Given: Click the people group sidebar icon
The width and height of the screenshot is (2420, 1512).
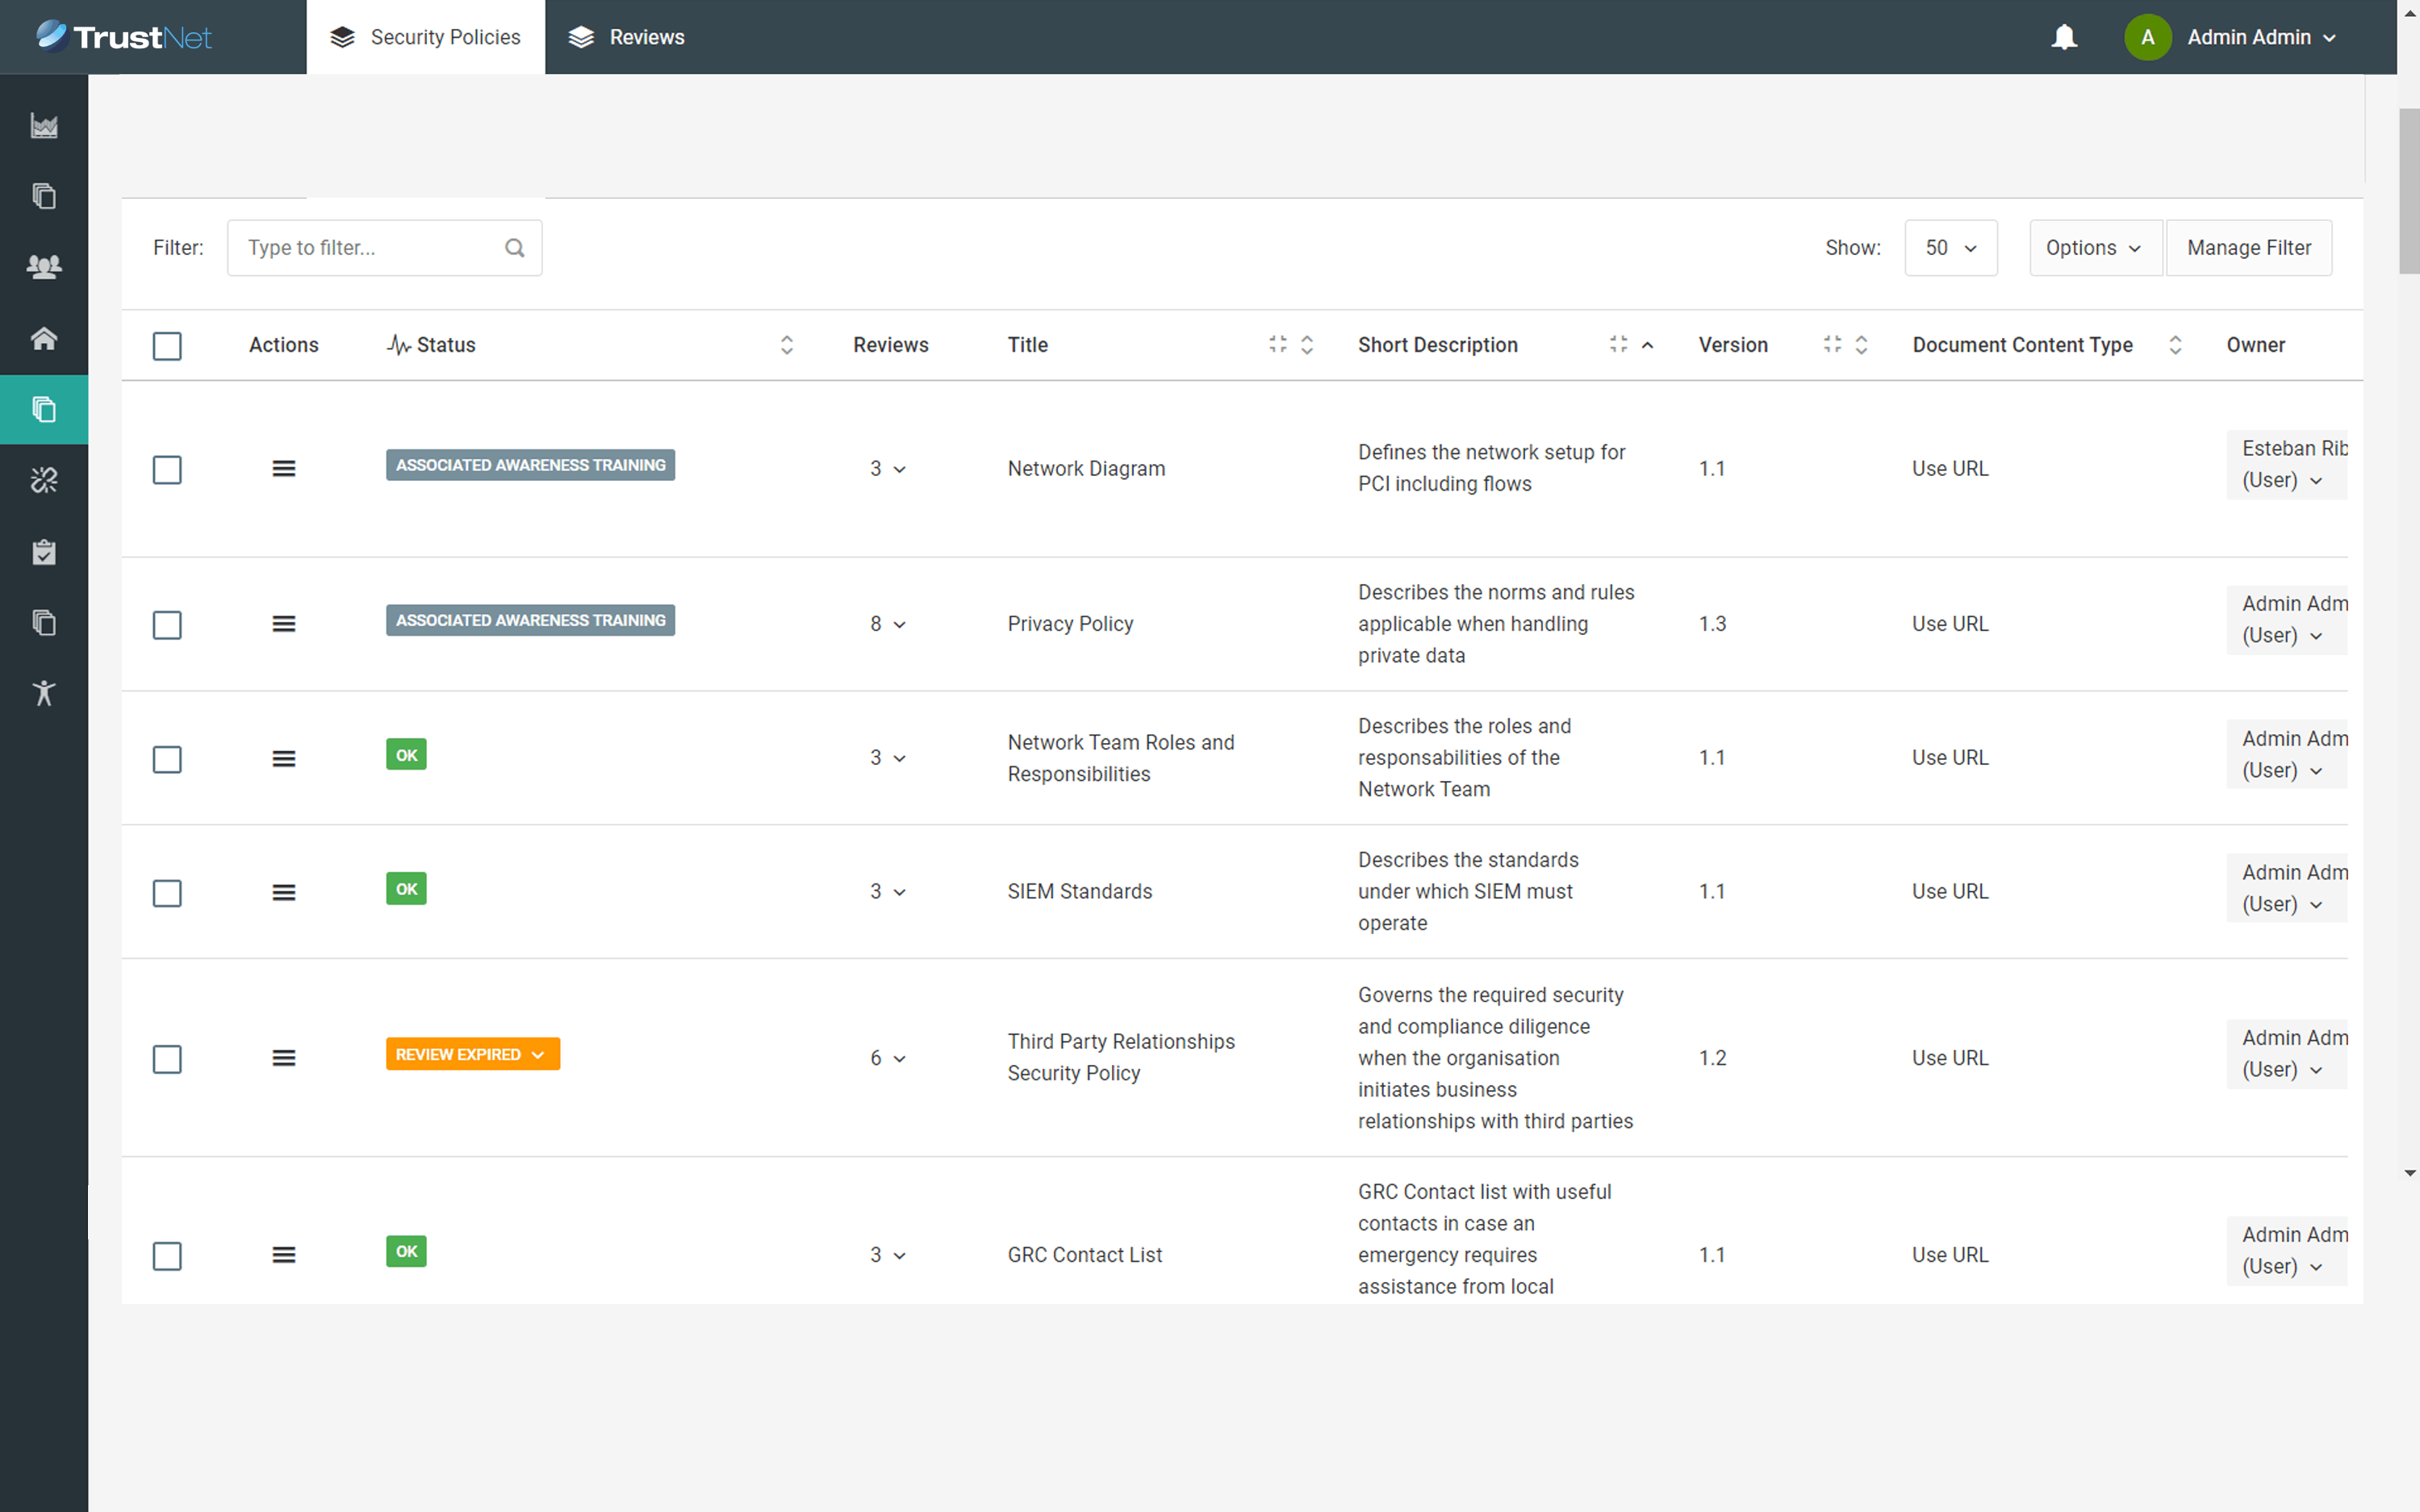Looking at the screenshot, I should coord(44,267).
